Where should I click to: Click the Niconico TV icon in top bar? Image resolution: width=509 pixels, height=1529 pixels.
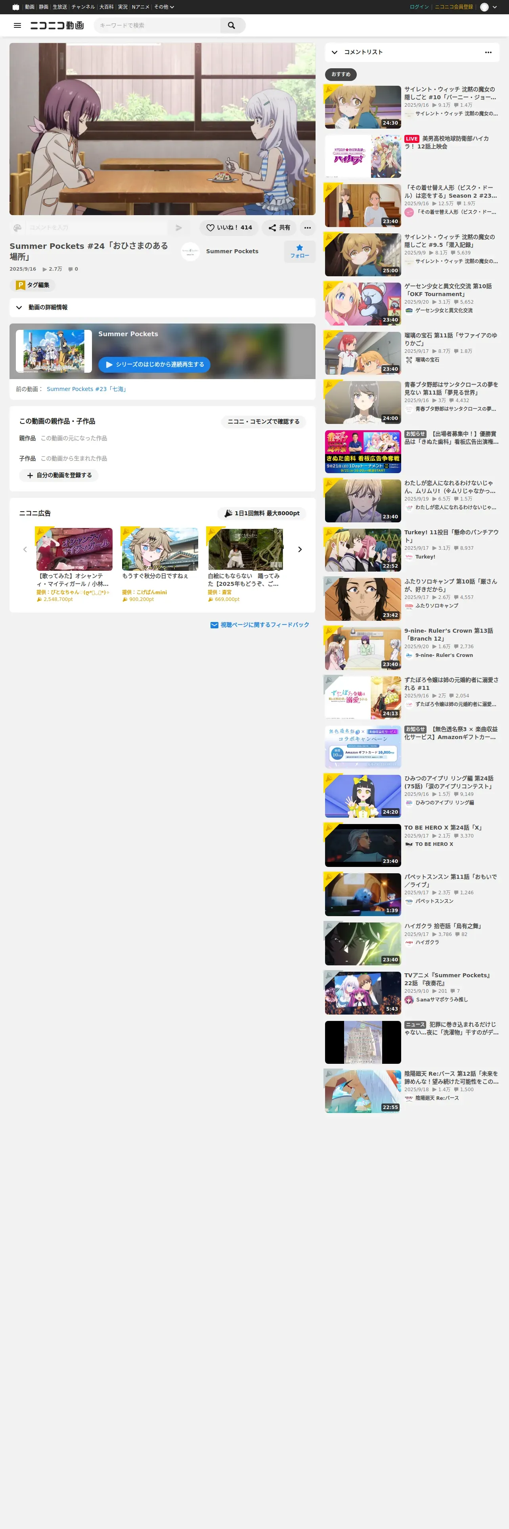(15, 7)
